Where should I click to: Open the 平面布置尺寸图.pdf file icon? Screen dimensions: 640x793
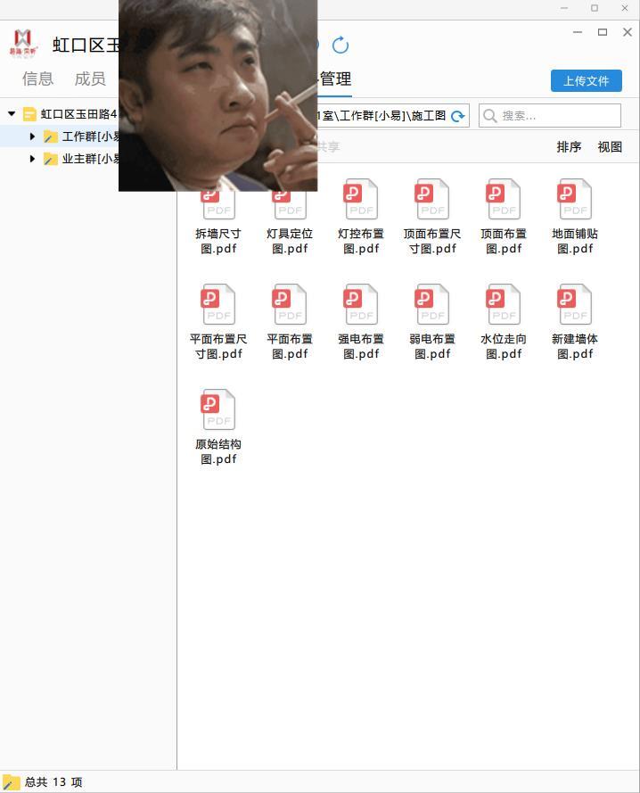tap(218, 305)
